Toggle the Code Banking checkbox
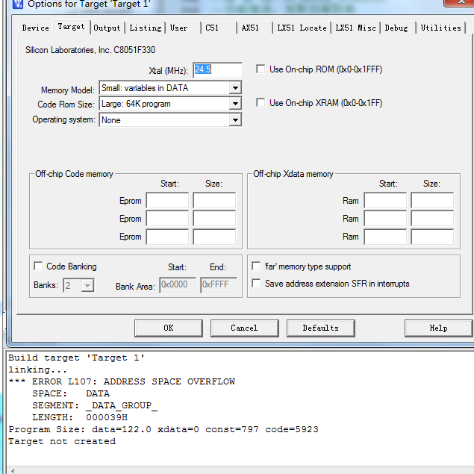 38,266
